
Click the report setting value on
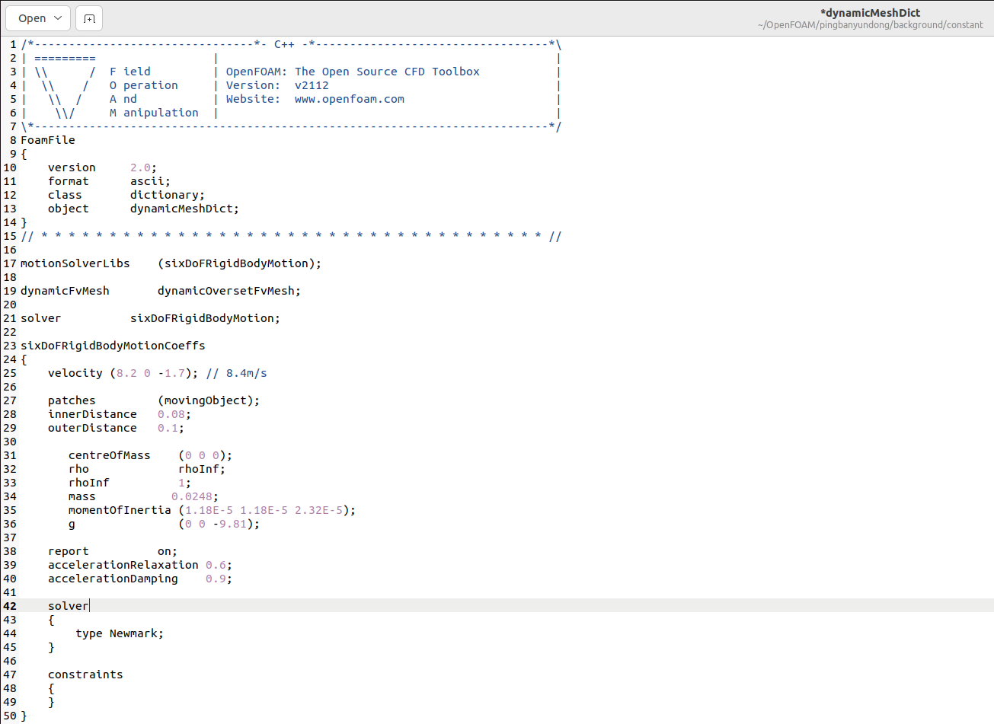165,551
